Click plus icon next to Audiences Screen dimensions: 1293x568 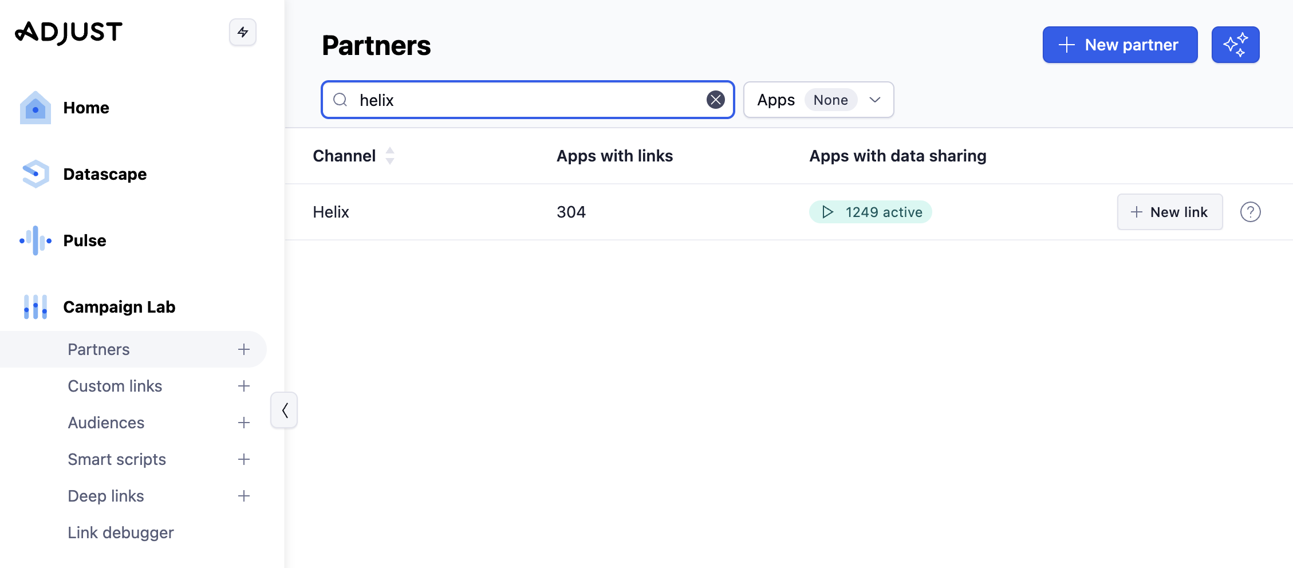tap(244, 423)
